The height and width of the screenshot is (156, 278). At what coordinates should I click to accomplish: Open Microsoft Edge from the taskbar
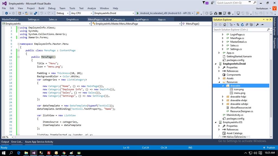(19, 153)
